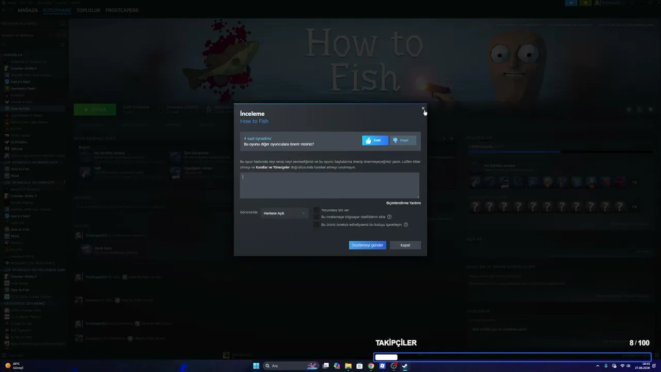Close the İnceleme dialog with the X
The image size is (661, 372).
pos(423,109)
